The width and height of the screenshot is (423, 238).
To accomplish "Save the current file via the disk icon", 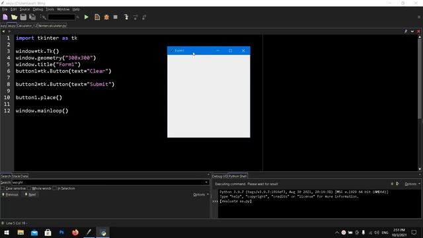I will pos(23,17).
